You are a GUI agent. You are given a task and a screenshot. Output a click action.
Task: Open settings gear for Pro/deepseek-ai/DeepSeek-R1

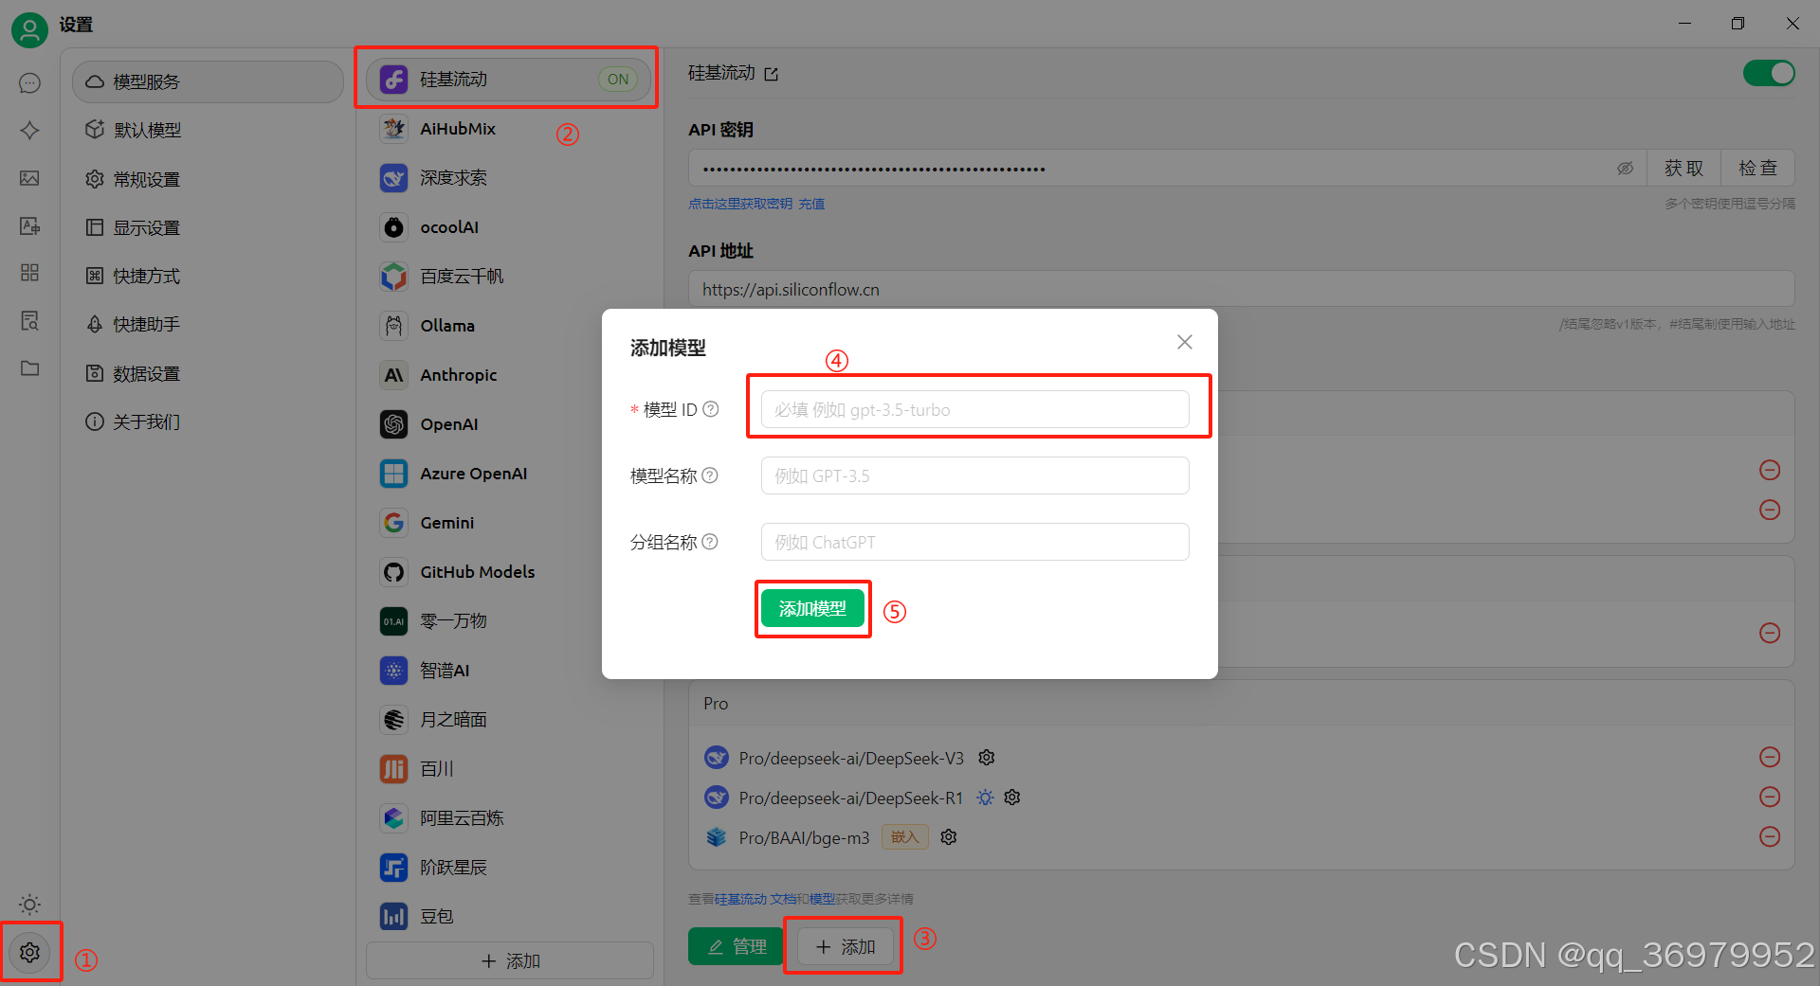pos(1012,798)
